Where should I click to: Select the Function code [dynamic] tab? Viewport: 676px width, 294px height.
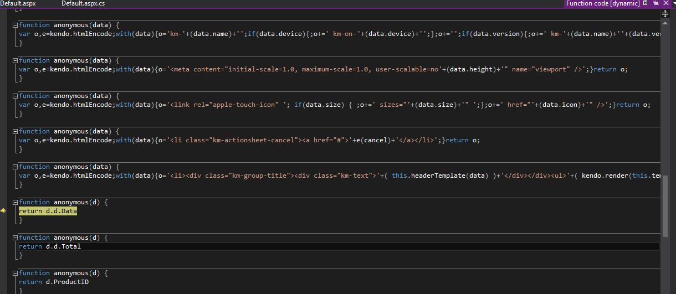click(602, 3)
